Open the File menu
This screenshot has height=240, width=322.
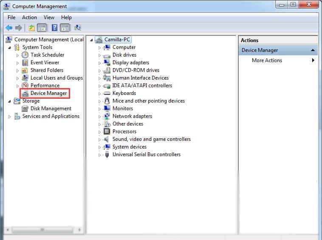11,17
